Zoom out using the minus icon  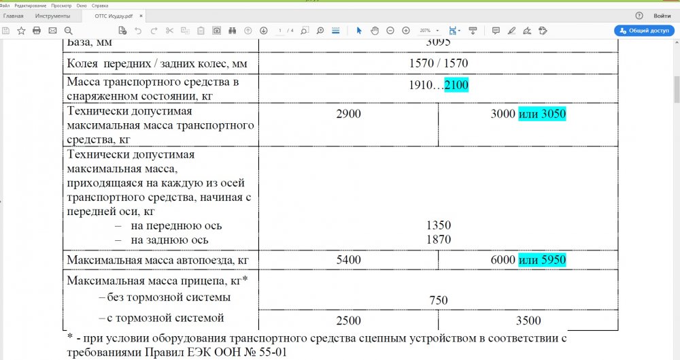coord(390,31)
